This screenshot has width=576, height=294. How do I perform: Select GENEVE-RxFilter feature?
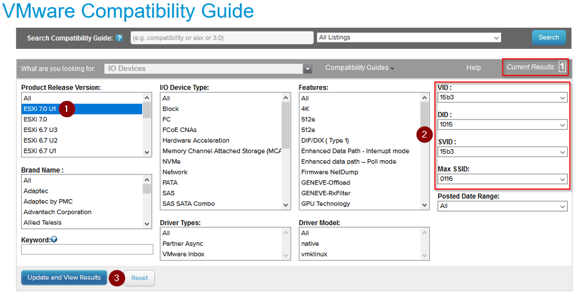(x=360, y=193)
